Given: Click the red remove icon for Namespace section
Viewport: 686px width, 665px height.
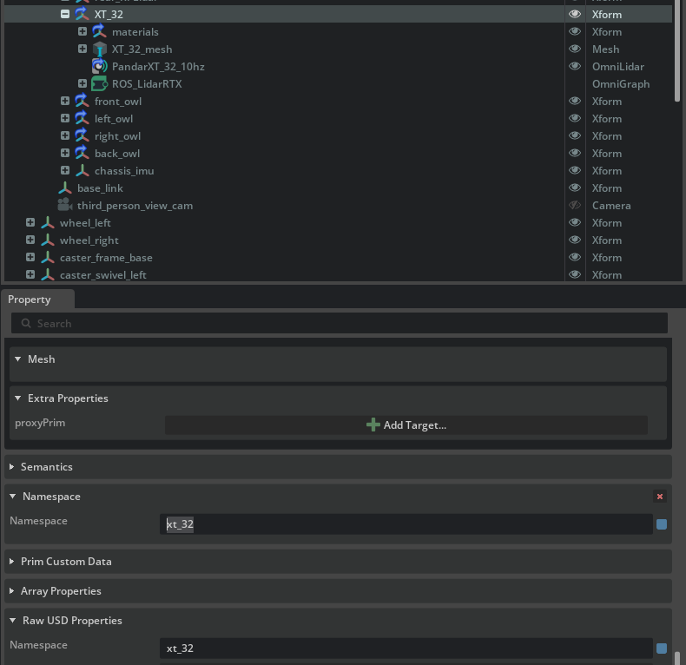Looking at the screenshot, I should point(660,497).
